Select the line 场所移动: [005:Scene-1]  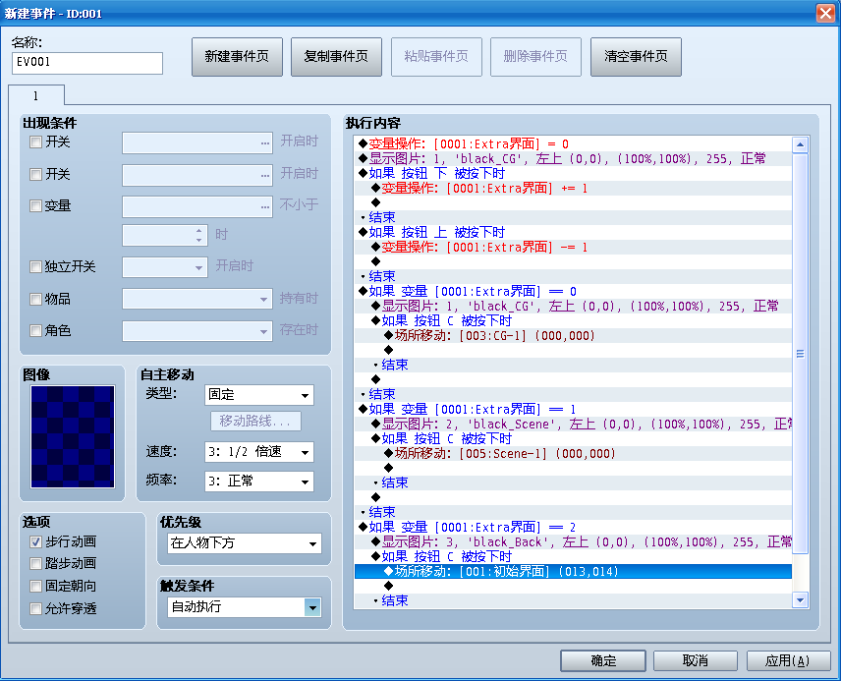(x=573, y=454)
